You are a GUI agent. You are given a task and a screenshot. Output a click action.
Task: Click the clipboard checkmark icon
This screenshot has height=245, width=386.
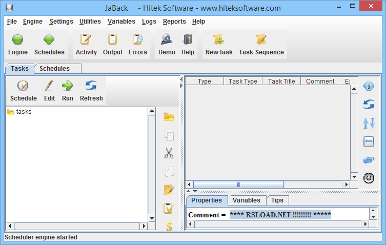point(169,208)
